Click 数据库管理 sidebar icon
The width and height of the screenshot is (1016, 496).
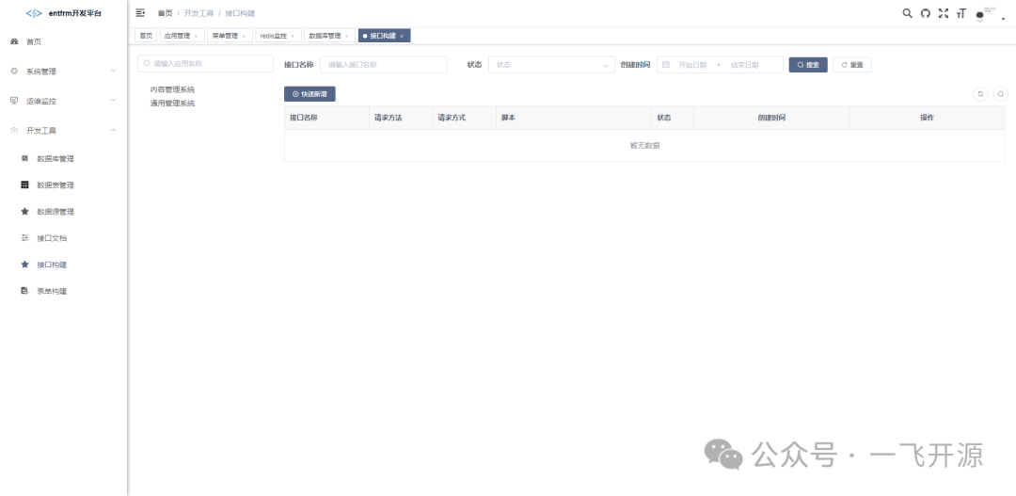pyautogui.click(x=24, y=158)
